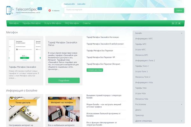Open the Карта сайта link
191x127 pixels.
pyautogui.click(x=81, y=4)
